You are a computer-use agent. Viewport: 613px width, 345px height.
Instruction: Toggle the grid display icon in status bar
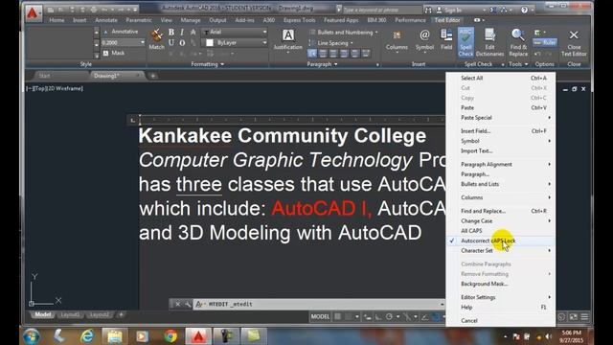coord(337,316)
